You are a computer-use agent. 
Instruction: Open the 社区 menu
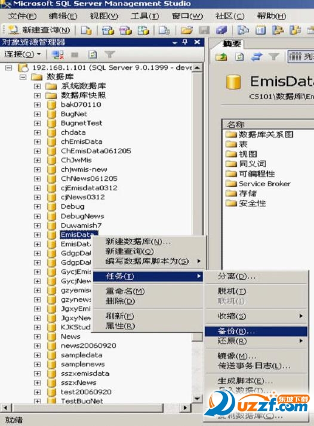point(230,16)
